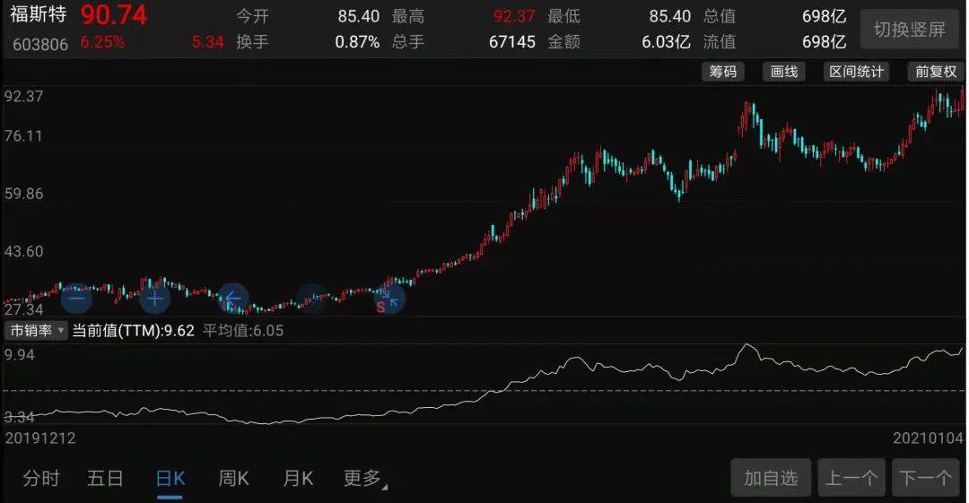Open 区间统计 range statistics
Viewport: 969px width, 503px height.
click(856, 72)
